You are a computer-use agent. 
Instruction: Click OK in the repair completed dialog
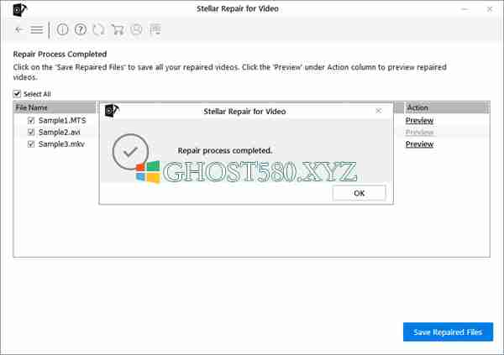(359, 193)
